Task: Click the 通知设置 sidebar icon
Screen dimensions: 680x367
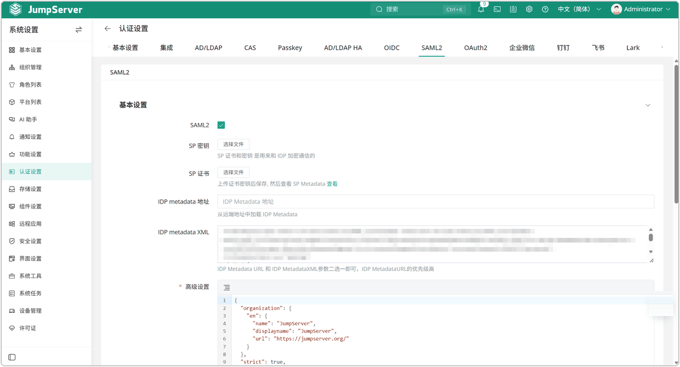Action: [x=12, y=137]
